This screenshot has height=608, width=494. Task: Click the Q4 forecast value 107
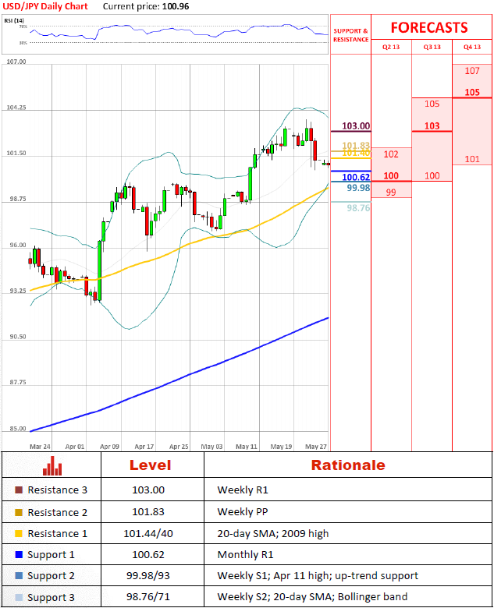[x=472, y=71]
